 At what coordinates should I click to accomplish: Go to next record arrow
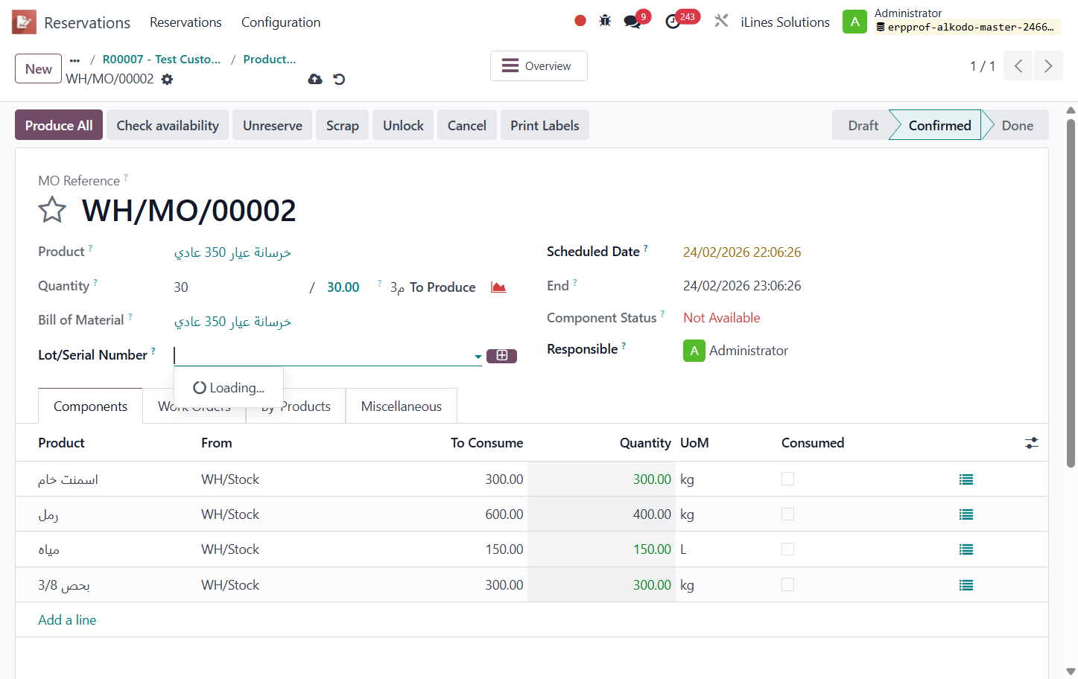point(1048,66)
